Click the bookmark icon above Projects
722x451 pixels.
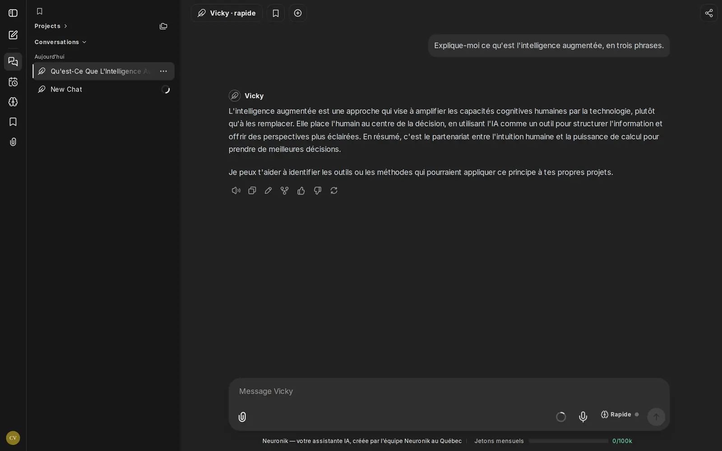pos(40,11)
